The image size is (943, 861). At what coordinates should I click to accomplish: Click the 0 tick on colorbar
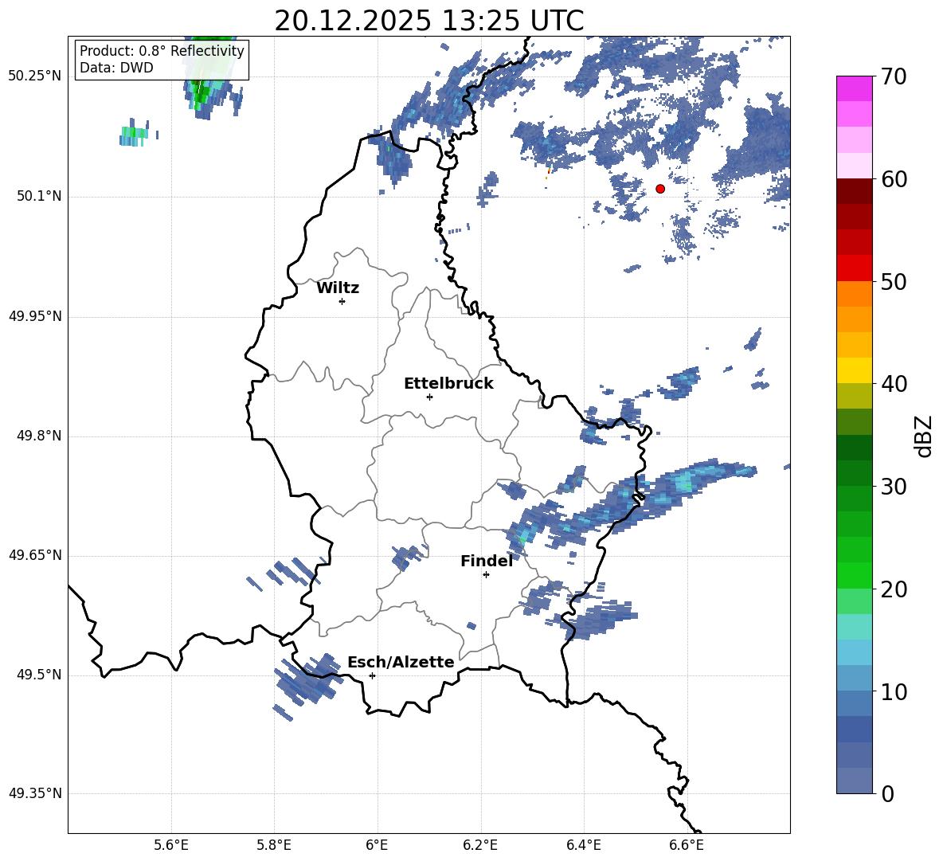click(x=887, y=793)
